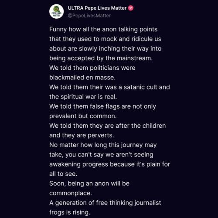Screen dimensions: 218x218
Task: Select the line 'blackmailed en masse.'
Action: pyautogui.click(x=82, y=78)
